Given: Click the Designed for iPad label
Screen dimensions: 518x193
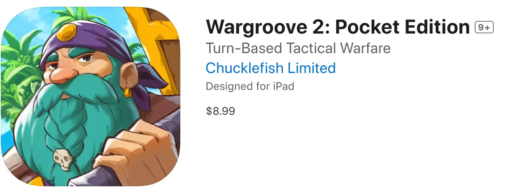Looking at the screenshot, I should (250, 86).
